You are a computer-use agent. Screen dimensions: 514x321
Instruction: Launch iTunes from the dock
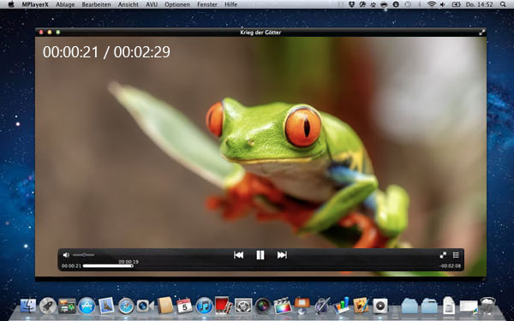coord(204,306)
